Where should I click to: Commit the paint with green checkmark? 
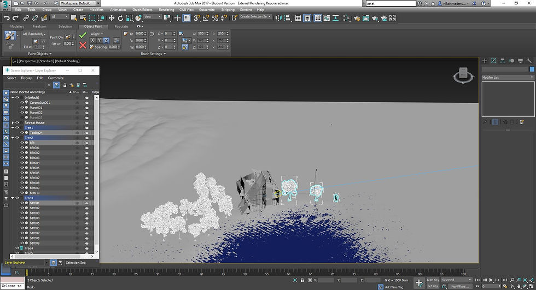click(x=83, y=35)
